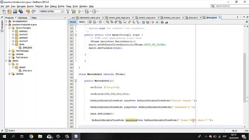Click the Profile Project clock icon
Image resolution: width=249 pixels, height=140 pixels.
pos(94,11)
